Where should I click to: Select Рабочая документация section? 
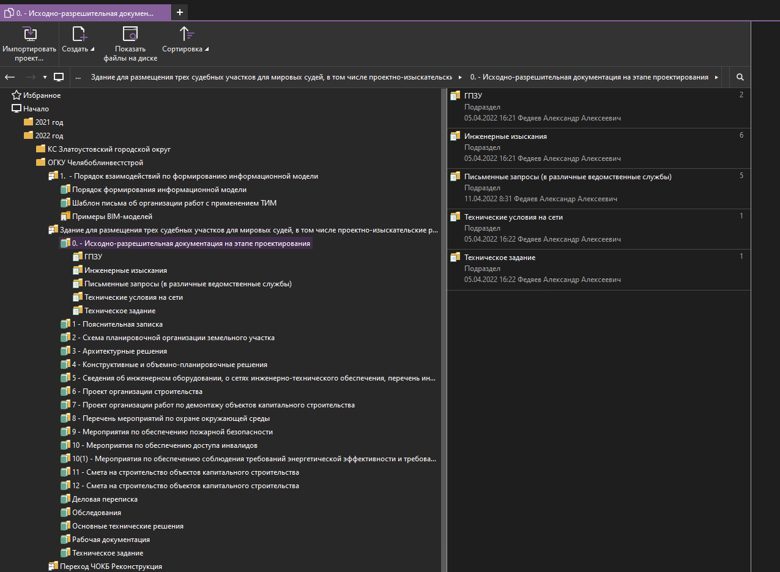[x=111, y=540]
